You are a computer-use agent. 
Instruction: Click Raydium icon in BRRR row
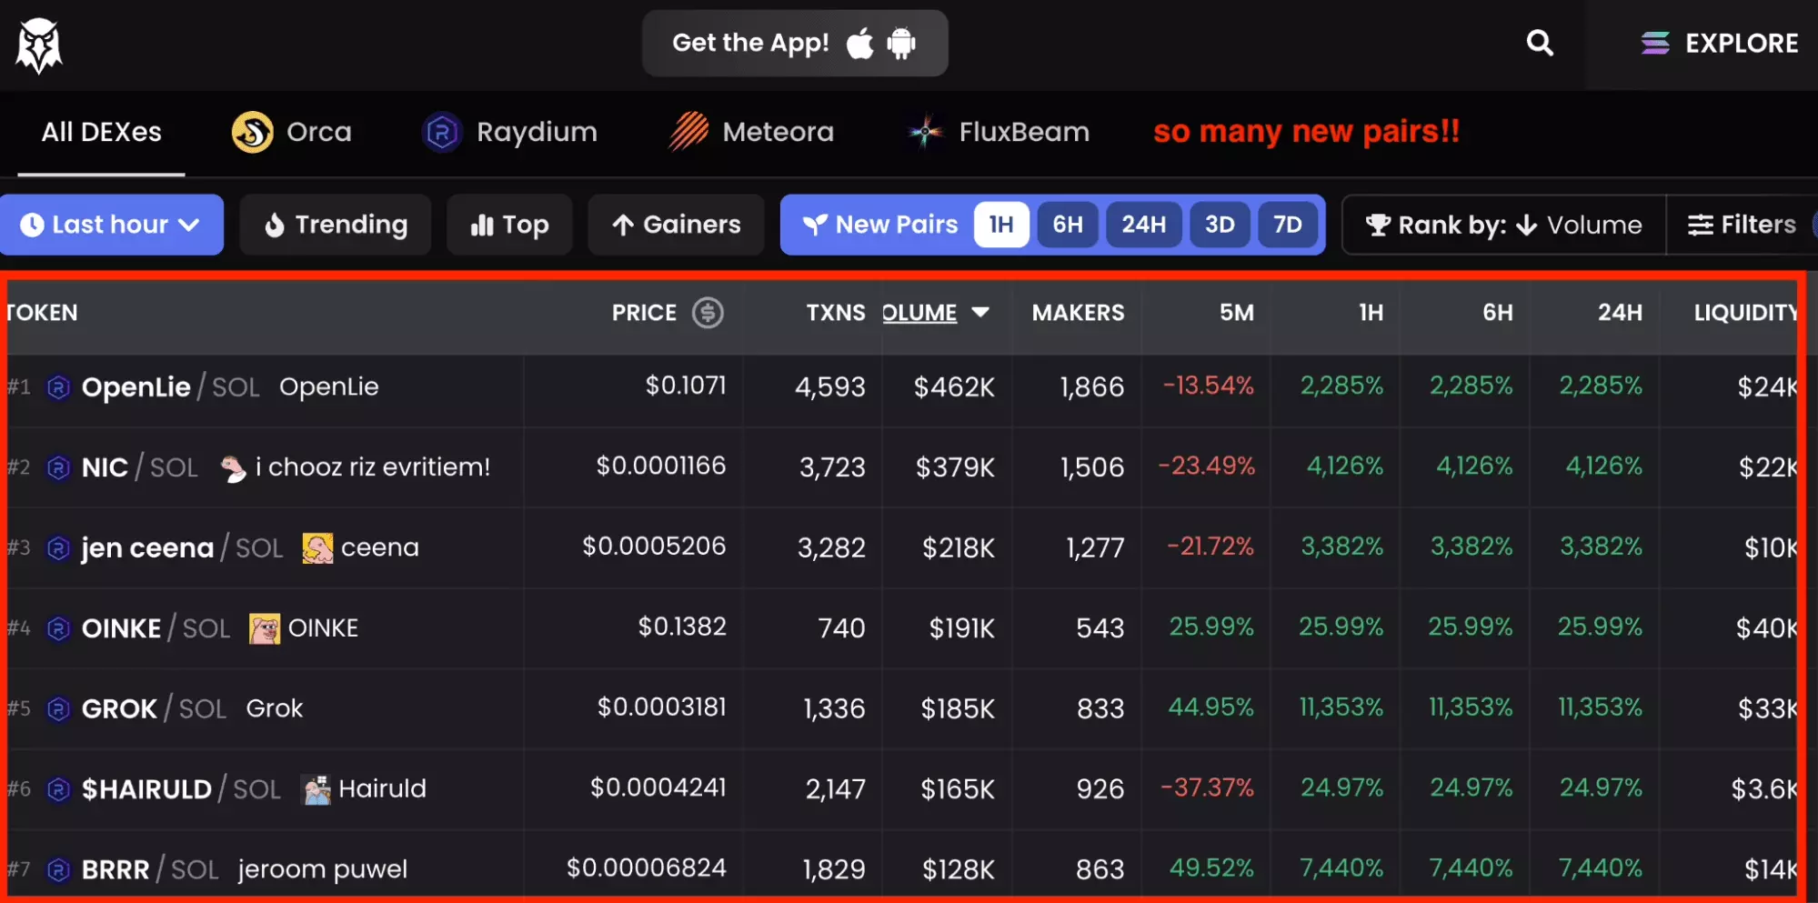click(x=58, y=869)
